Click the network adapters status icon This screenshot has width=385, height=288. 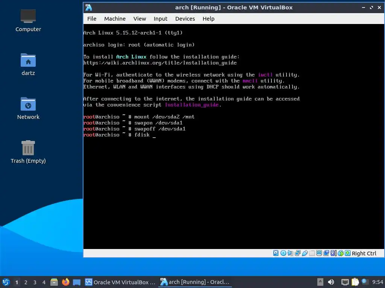pos(298,253)
